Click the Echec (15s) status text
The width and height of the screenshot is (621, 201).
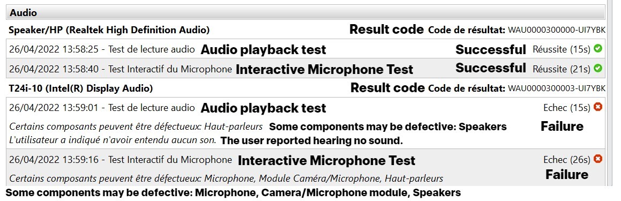tap(567, 107)
